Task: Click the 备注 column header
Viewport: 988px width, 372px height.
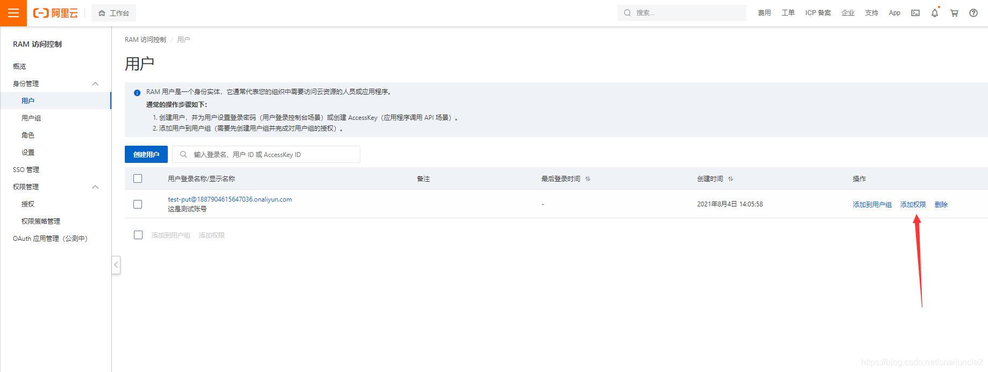Action: 423,178
